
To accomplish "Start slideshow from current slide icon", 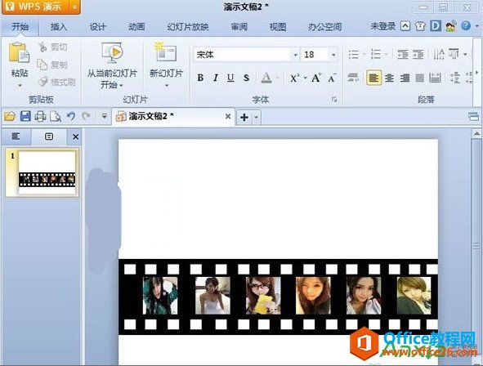I will (112, 53).
